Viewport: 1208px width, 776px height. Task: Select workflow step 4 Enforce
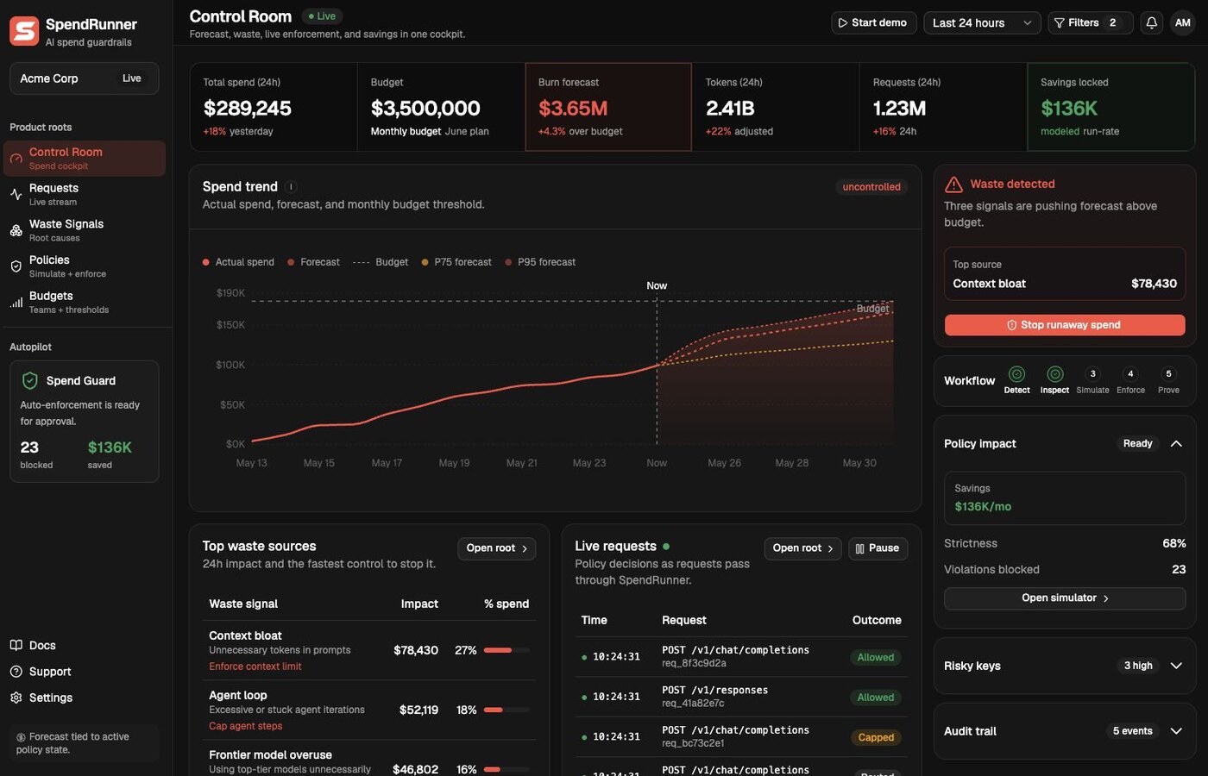[x=1130, y=374]
